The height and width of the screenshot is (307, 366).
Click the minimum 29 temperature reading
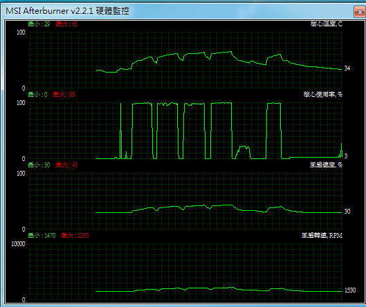(x=39, y=24)
